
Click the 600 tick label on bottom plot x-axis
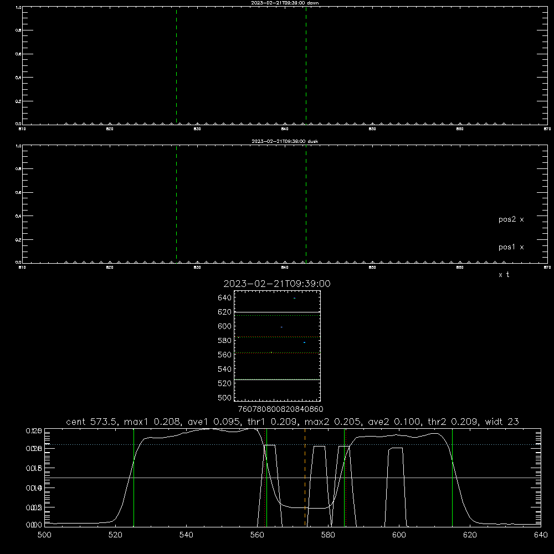[x=399, y=535]
